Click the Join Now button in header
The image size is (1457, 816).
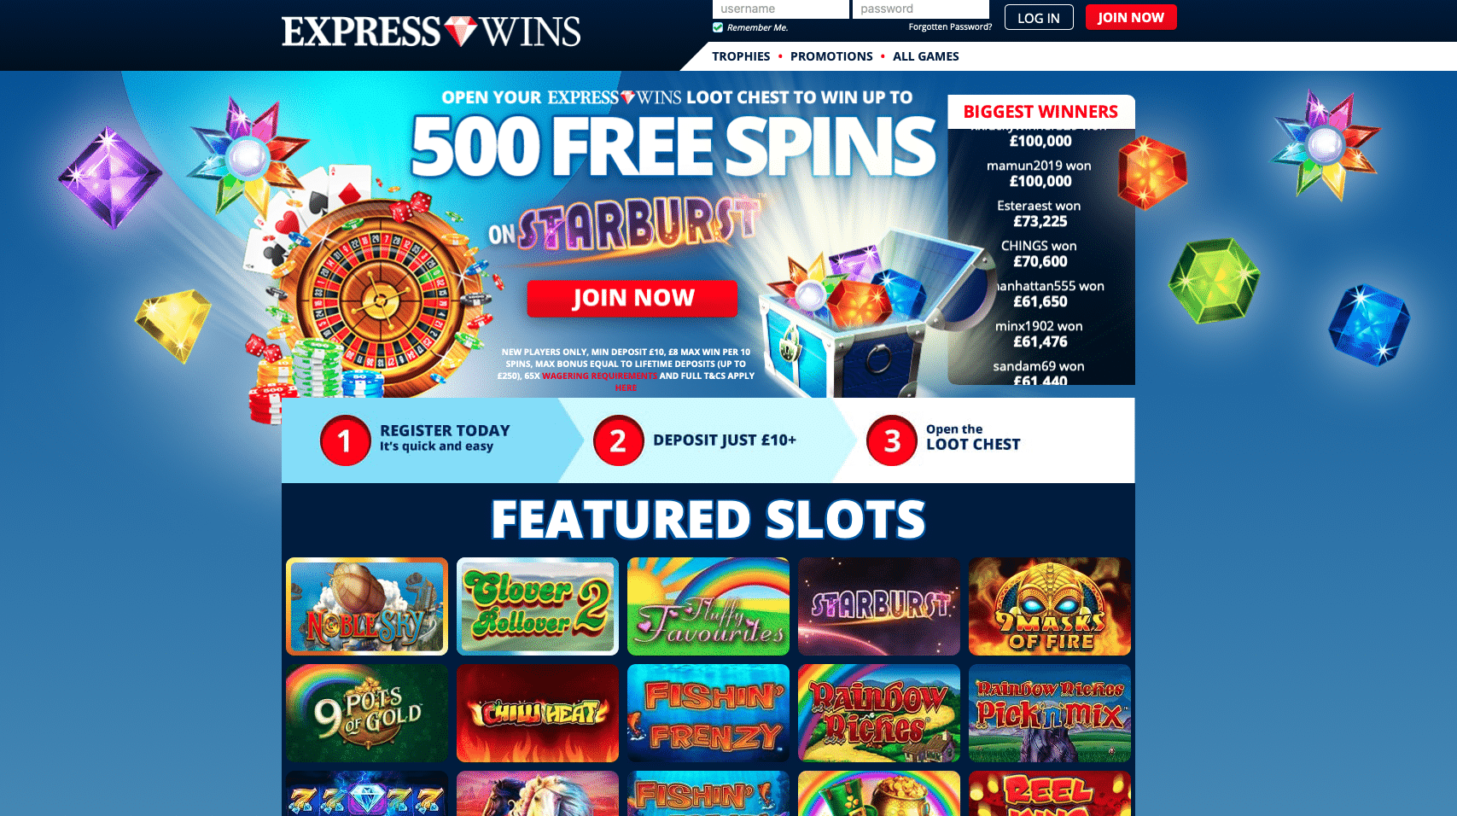[1131, 17]
